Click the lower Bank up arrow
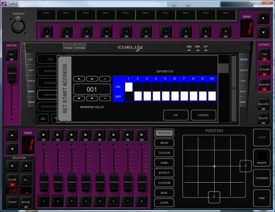Image resolution: width=275 pixels, height=212 pixels. (x=12, y=135)
